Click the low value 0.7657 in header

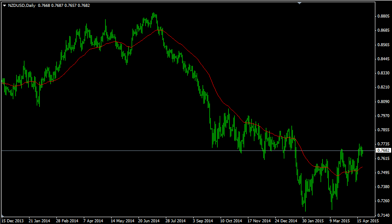pos(71,6)
